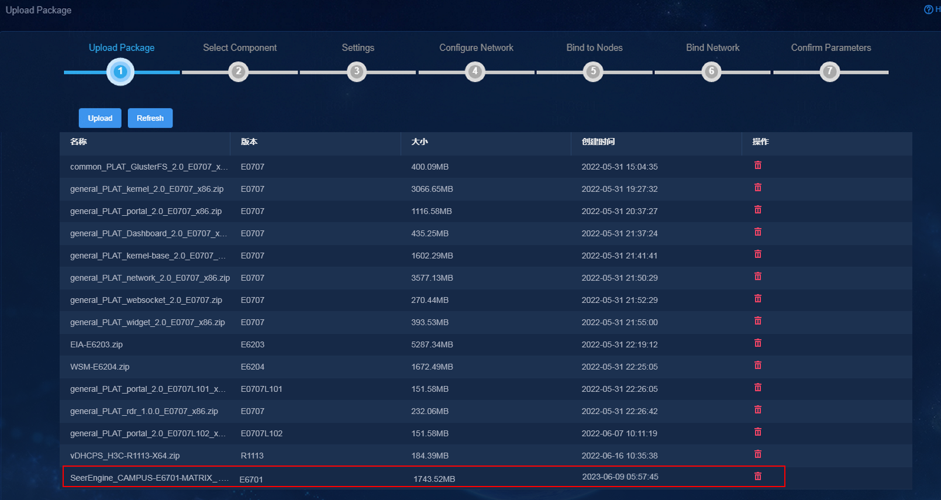Select general_PLAT_rdr_1.0.0_E0707_x86.zip name

[144, 411]
